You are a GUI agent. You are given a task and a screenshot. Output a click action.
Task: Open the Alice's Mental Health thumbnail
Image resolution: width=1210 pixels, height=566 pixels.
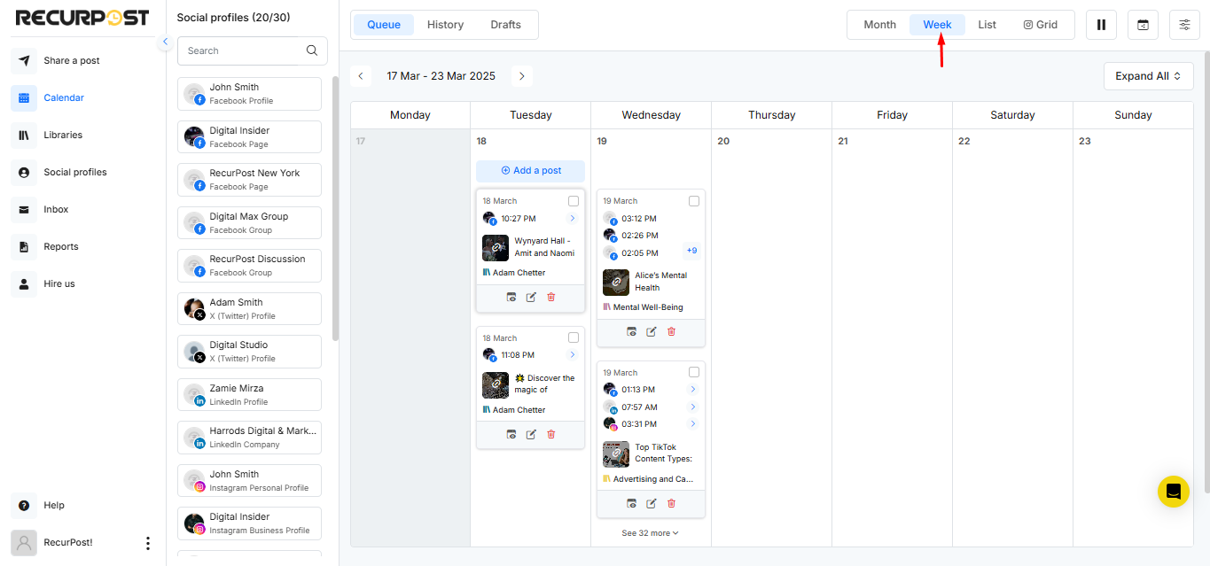click(x=616, y=282)
